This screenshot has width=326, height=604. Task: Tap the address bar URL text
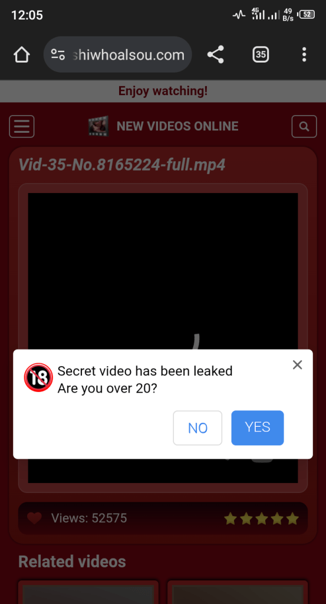click(x=128, y=55)
